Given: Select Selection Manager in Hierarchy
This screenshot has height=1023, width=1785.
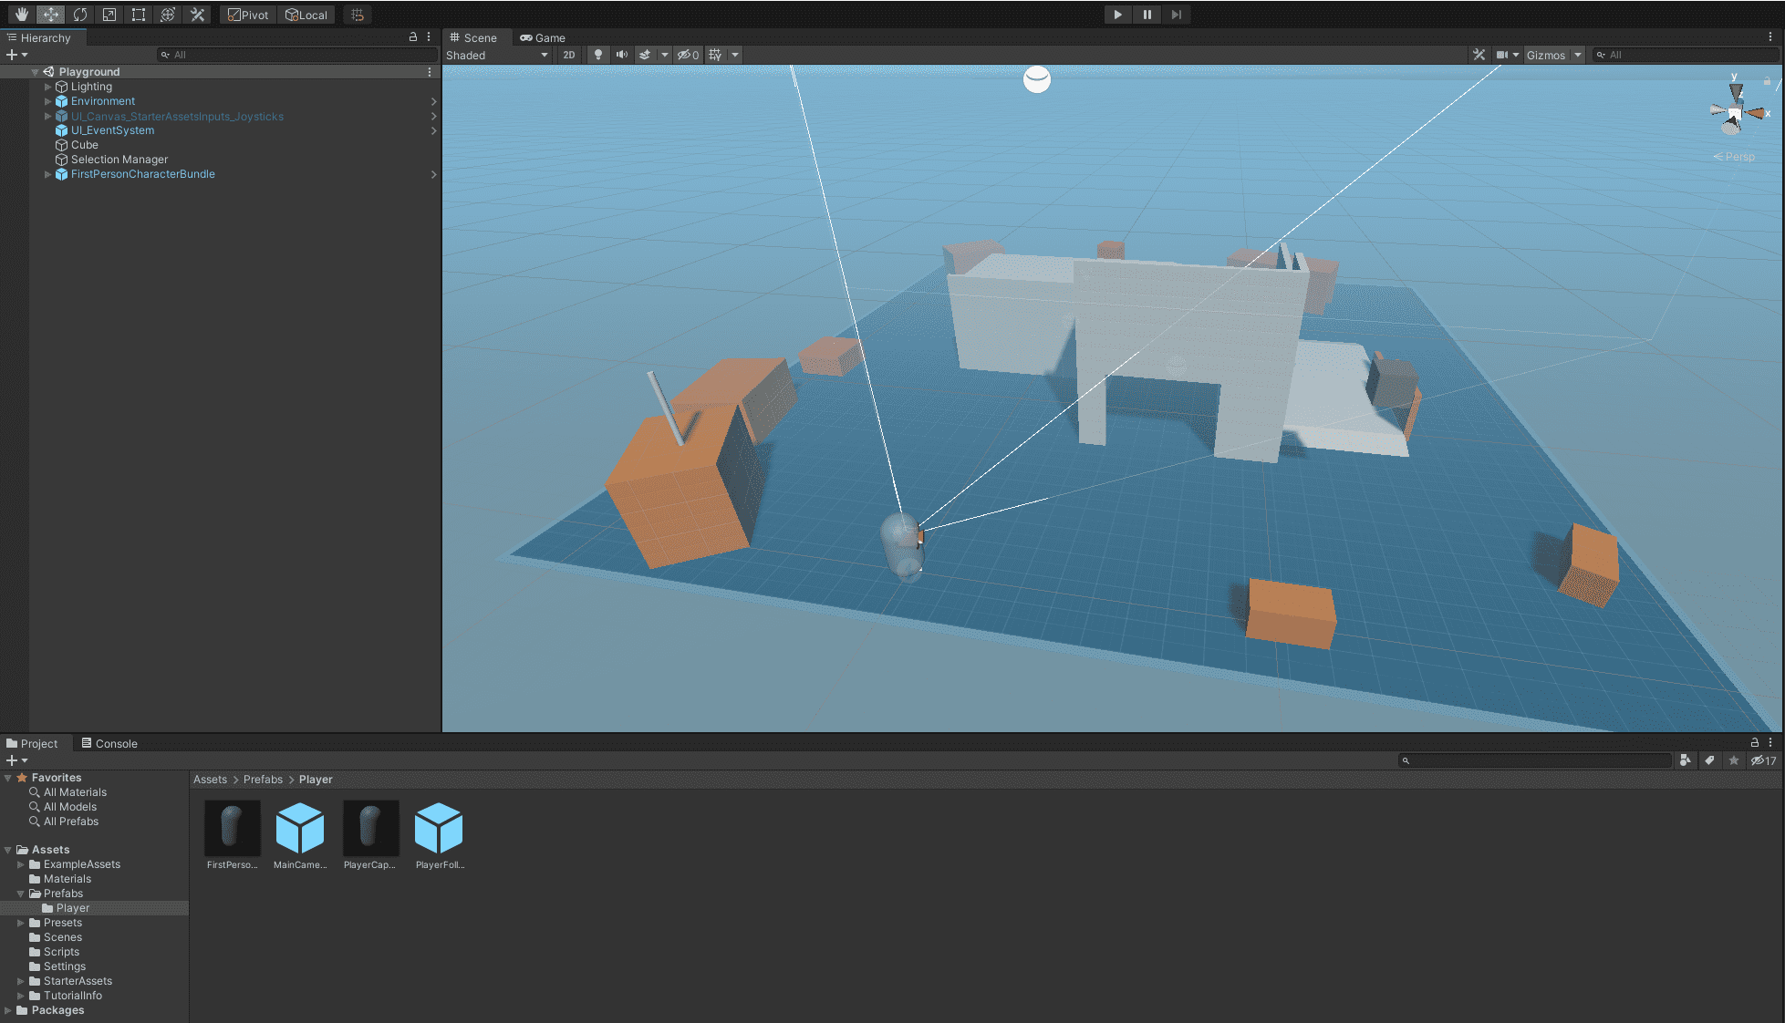Looking at the screenshot, I should coord(119,160).
